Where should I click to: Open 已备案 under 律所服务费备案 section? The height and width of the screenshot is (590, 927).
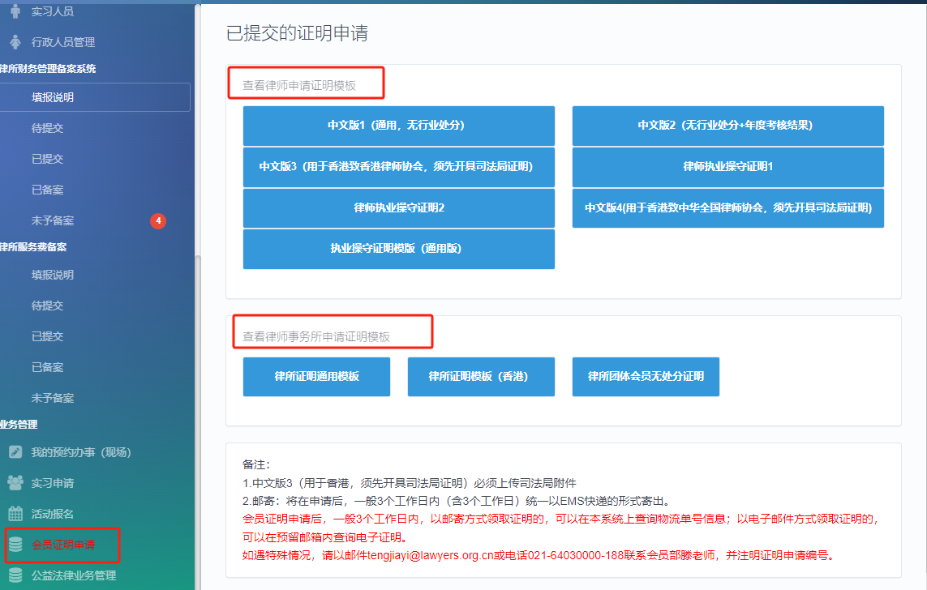coord(47,367)
